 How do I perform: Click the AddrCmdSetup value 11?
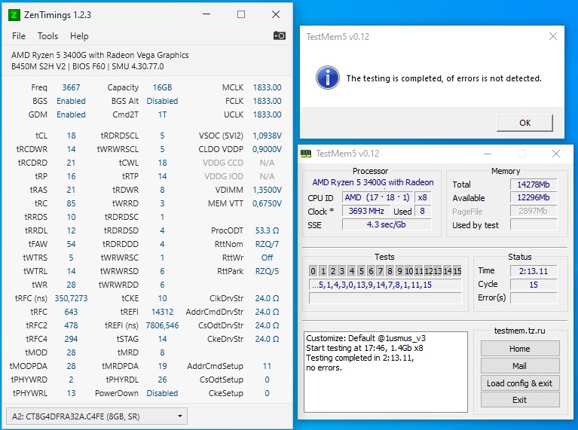(x=267, y=366)
